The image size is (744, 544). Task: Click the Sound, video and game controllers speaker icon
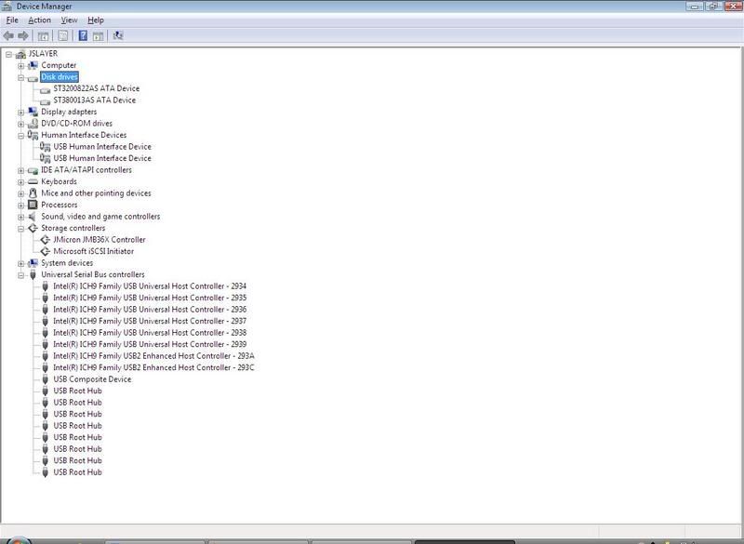33,217
